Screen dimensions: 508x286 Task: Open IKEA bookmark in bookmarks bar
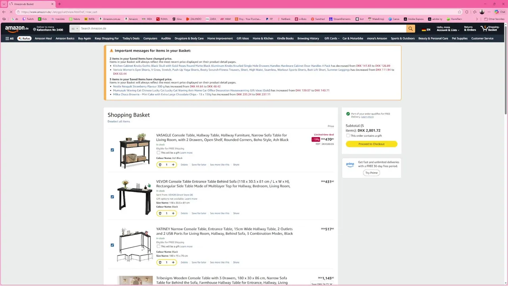coord(147,19)
